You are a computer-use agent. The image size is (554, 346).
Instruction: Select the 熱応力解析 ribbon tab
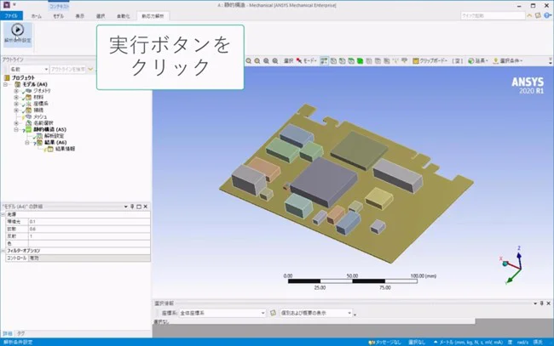[153, 16]
